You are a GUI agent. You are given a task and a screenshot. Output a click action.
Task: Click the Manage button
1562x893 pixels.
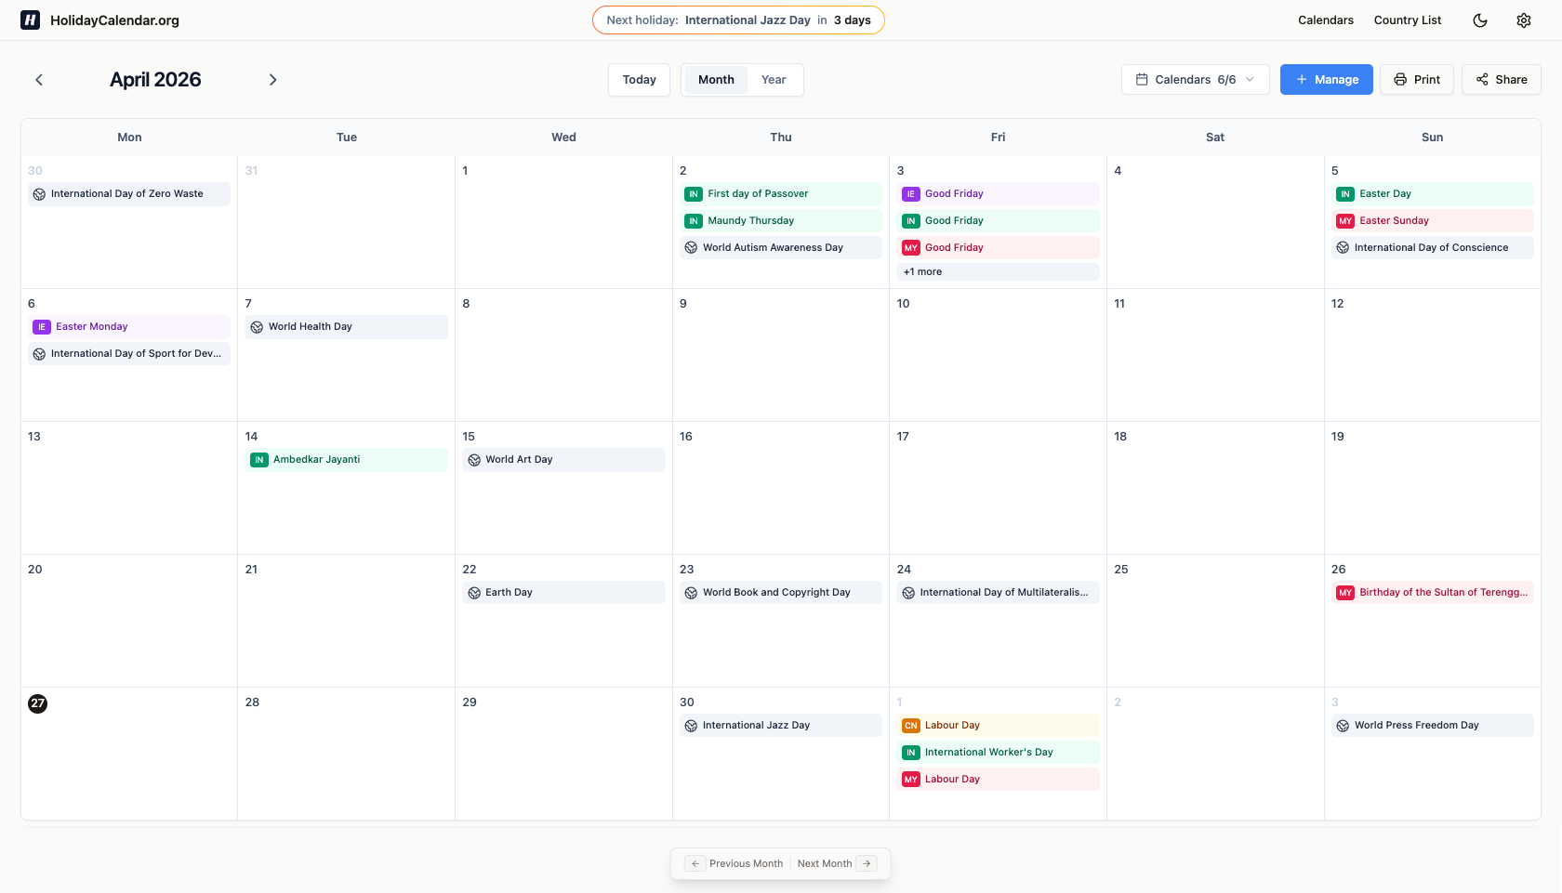click(x=1326, y=79)
